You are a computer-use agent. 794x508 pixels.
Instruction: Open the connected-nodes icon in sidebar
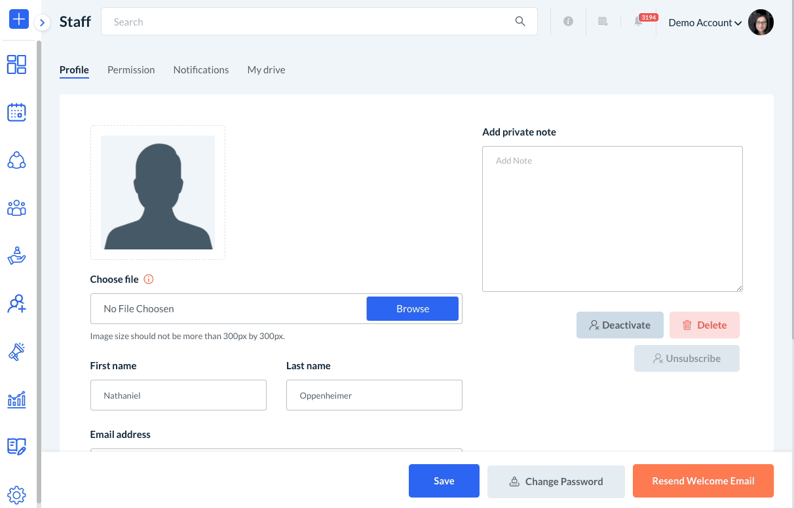point(16,160)
